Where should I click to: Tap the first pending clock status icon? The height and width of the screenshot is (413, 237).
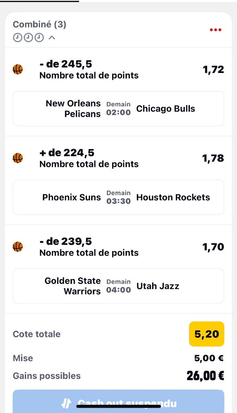pyautogui.click(x=17, y=38)
